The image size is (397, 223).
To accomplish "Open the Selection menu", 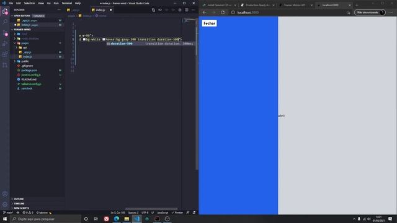I will pos(29,3).
